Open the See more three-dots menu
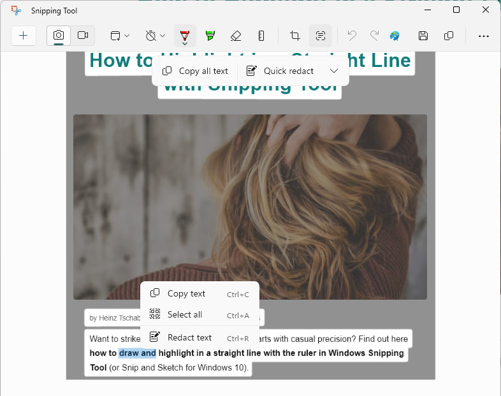This screenshot has height=396, width=501. coord(483,36)
